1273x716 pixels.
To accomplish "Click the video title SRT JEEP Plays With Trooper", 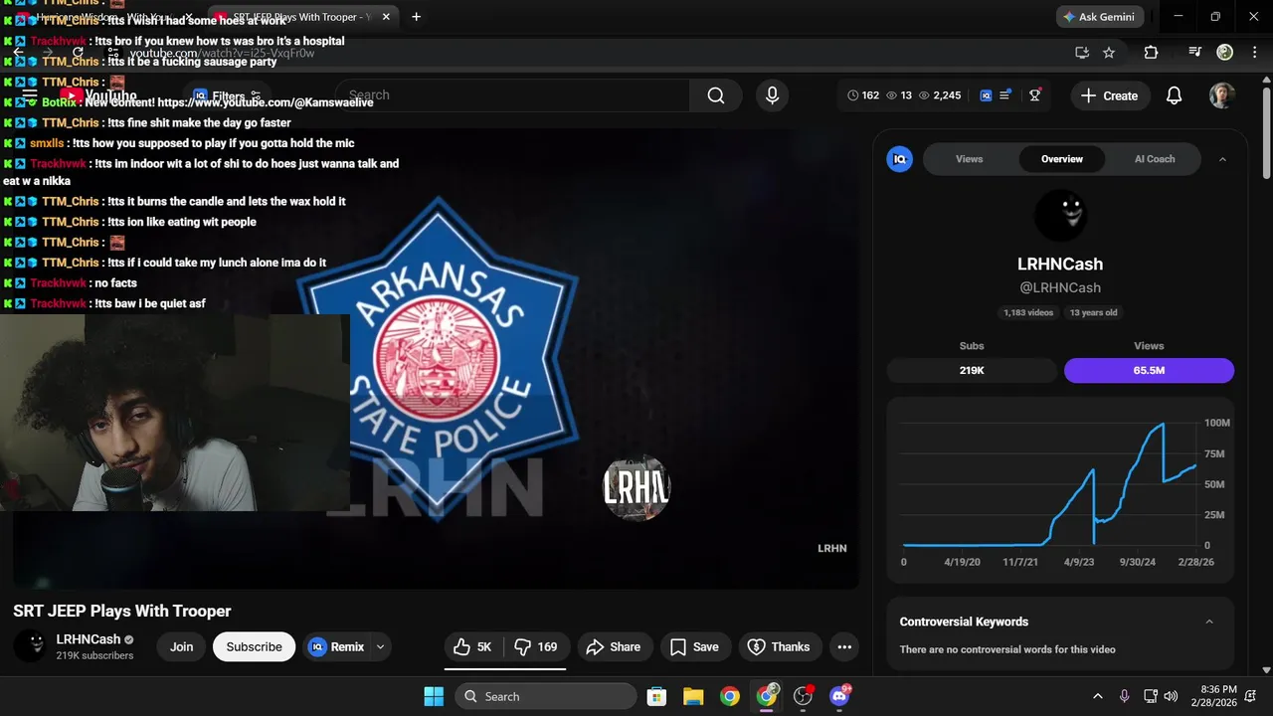I will (122, 611).
